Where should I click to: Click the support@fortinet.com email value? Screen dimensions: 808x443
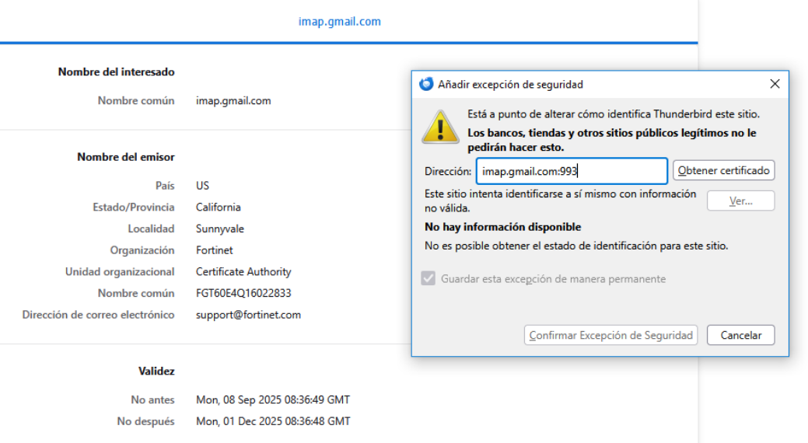pyautogui.click(x=248, y=315)
